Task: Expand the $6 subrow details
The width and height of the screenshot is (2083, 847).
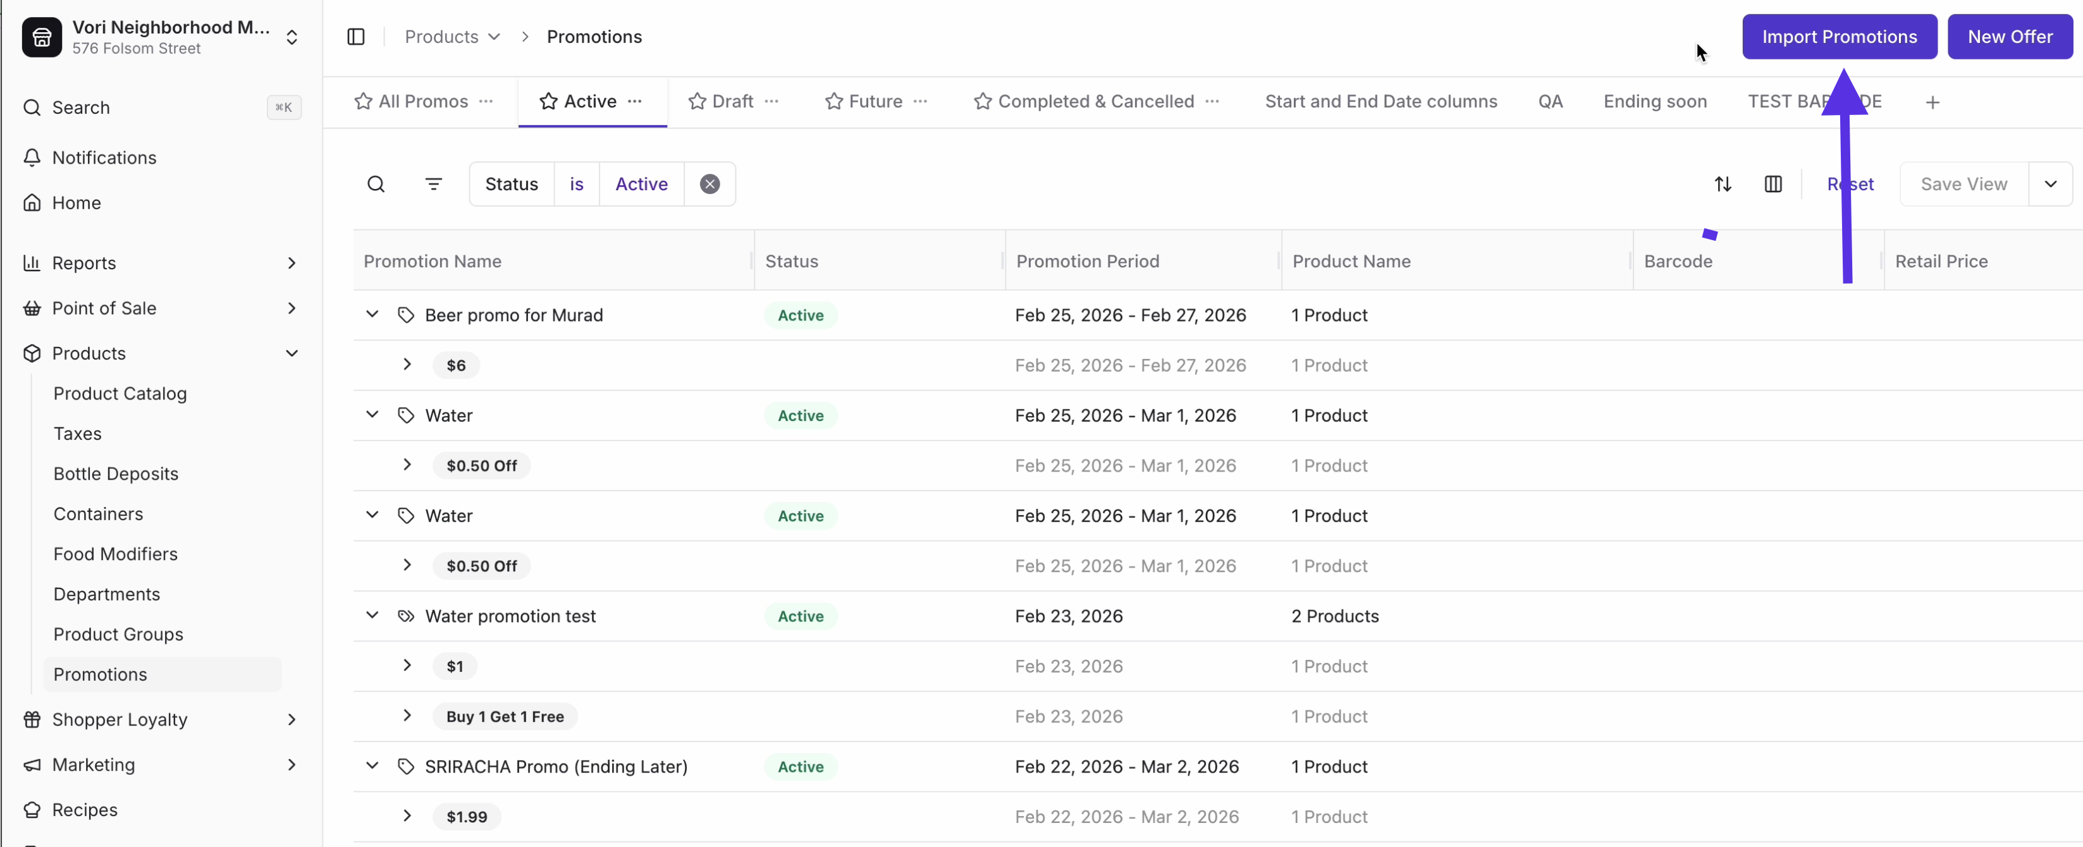Action: 407,365
